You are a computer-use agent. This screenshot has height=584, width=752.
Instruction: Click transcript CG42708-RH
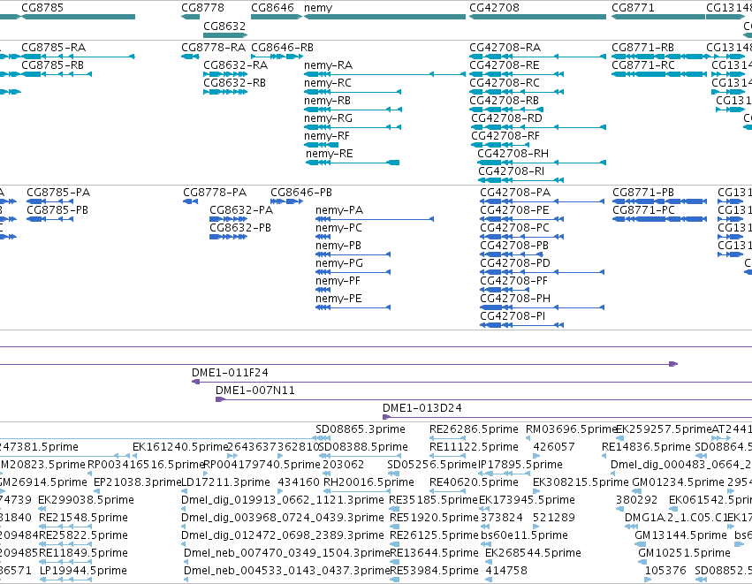(x=542, y=163)
